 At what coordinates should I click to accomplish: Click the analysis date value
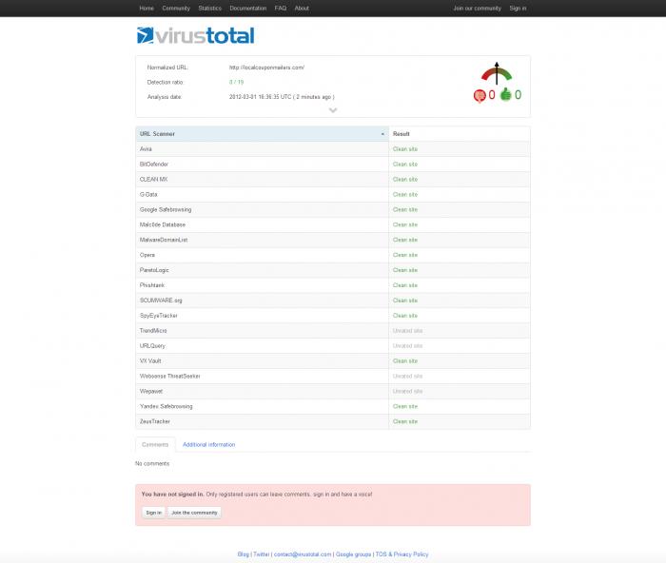(x=282, y=97)
